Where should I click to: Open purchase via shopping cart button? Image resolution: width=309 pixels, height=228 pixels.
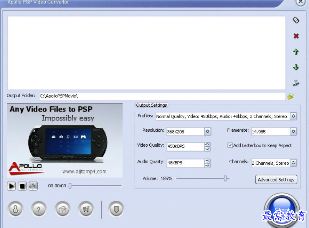click(x=86, y=209)
